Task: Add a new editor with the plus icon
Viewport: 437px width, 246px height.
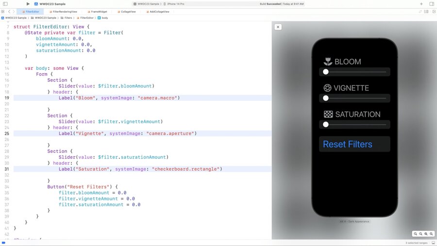Action: point(421,4)
